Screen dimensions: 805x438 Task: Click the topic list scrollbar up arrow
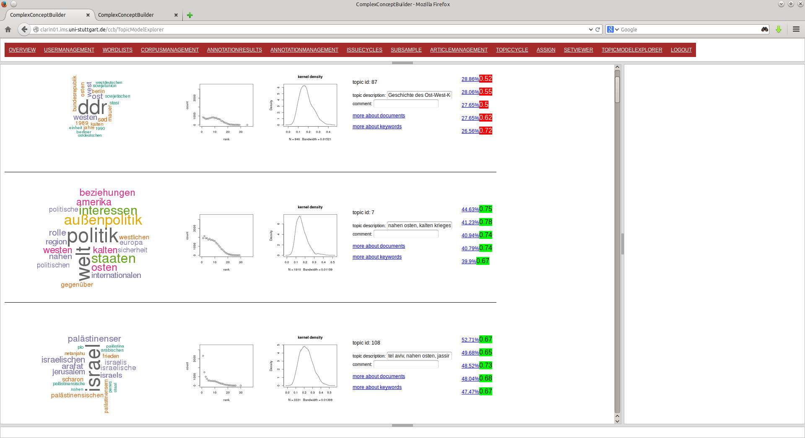[x=617, y=67]
